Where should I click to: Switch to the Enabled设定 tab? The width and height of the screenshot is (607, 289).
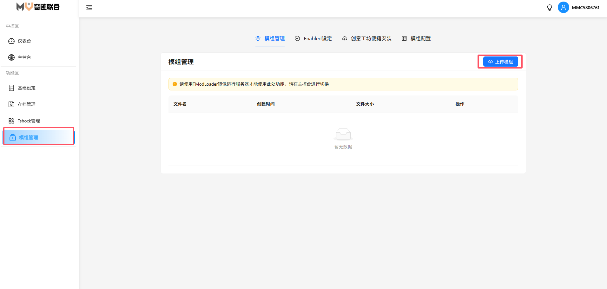[x=313, y=38]
